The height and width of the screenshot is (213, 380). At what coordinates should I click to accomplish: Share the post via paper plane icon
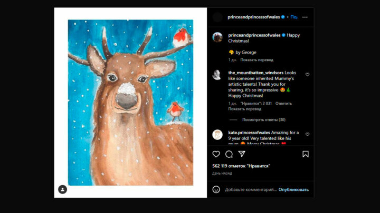[x=242, y=154]
